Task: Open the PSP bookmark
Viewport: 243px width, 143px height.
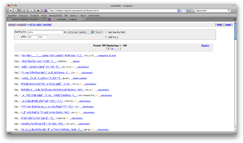Action: click(x=66, y=16)
